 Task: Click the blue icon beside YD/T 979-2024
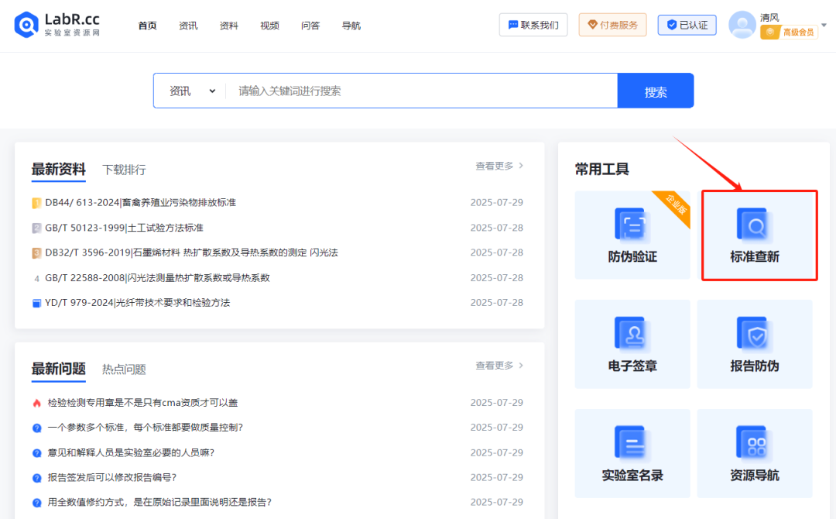[36, 304]
